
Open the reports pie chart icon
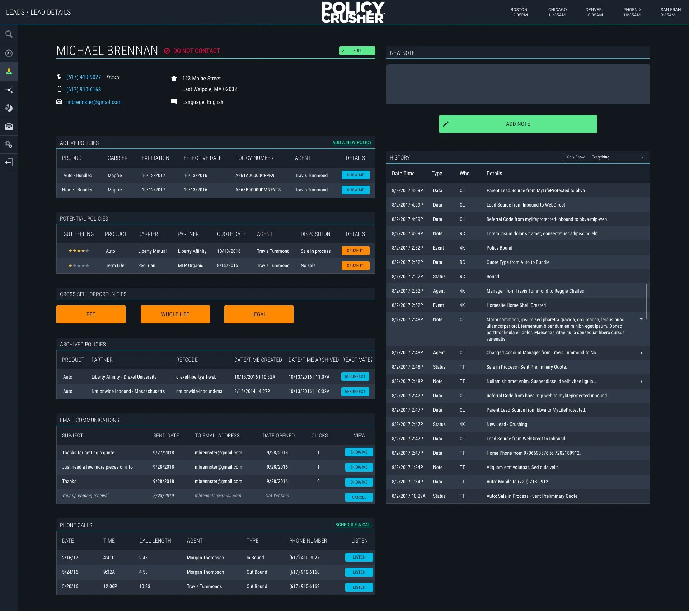9,108
